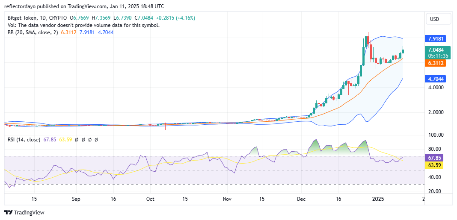Click the Sep label on time axis
Image resolution: width=457 pixels, height=220 pixels.
click(76, 199)
